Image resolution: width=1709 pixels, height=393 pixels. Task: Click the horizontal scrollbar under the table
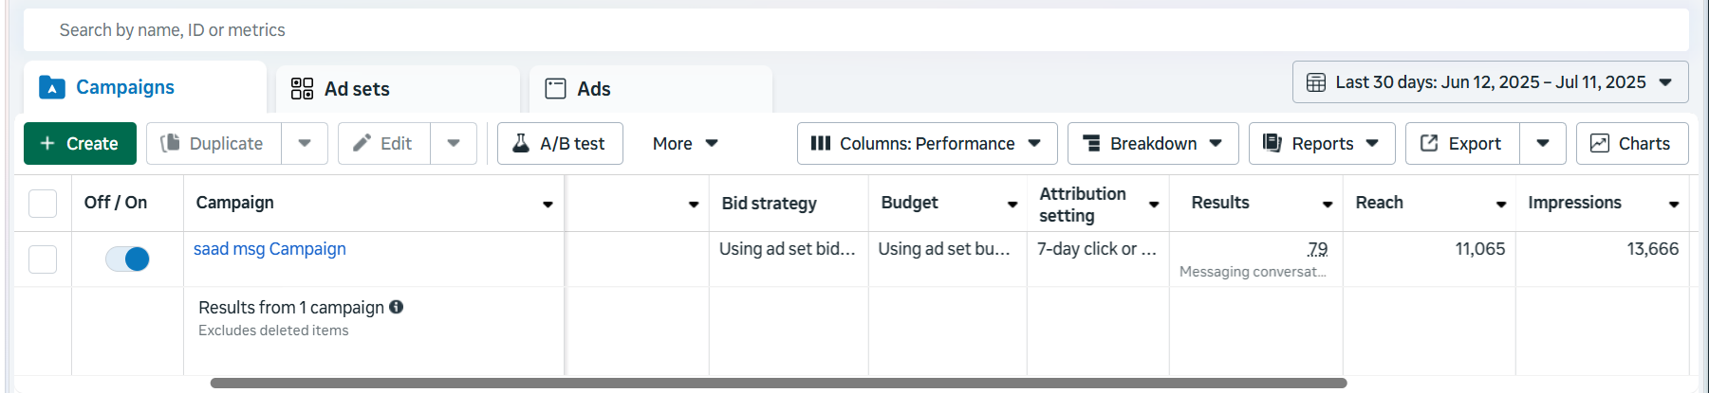click(778, 384)
